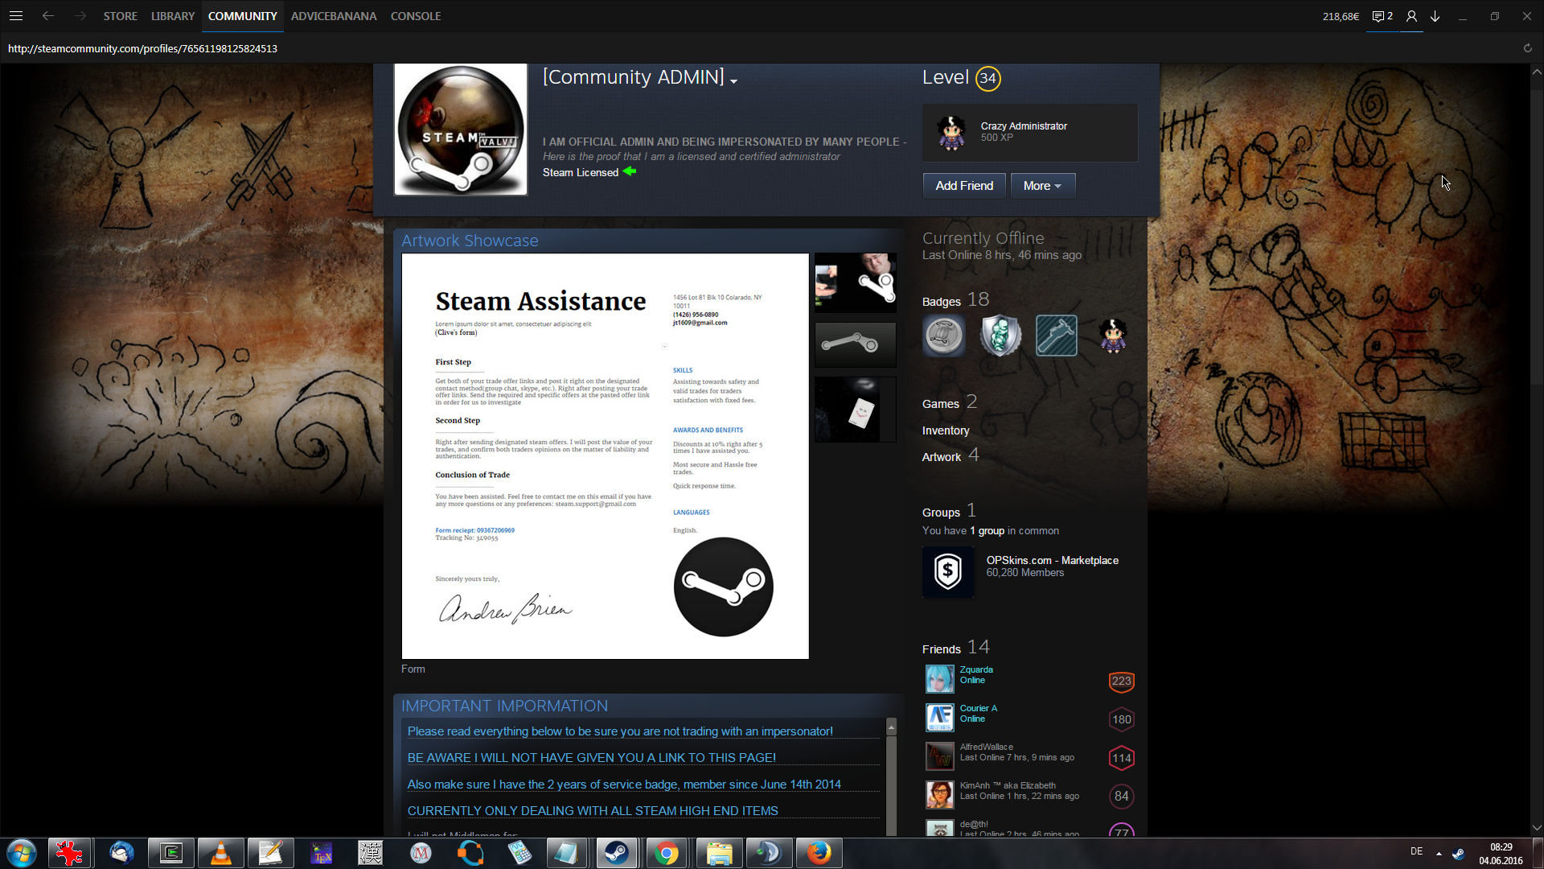The height and width of the screenshot is (869, 1544).
Task: Click the Add Friend button
Action: tap(964, 186)
